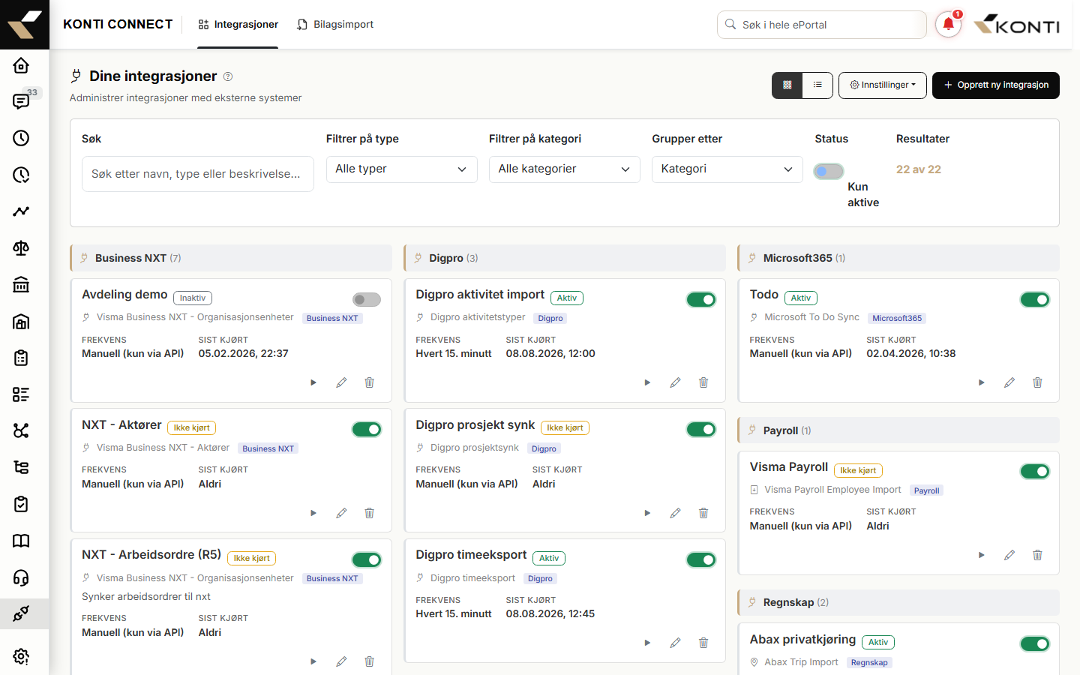Image resolution: width=1080 pixels, height=675 pixels.
Task: Switch to the Integrasjoner tab
Action: point(238,25)
